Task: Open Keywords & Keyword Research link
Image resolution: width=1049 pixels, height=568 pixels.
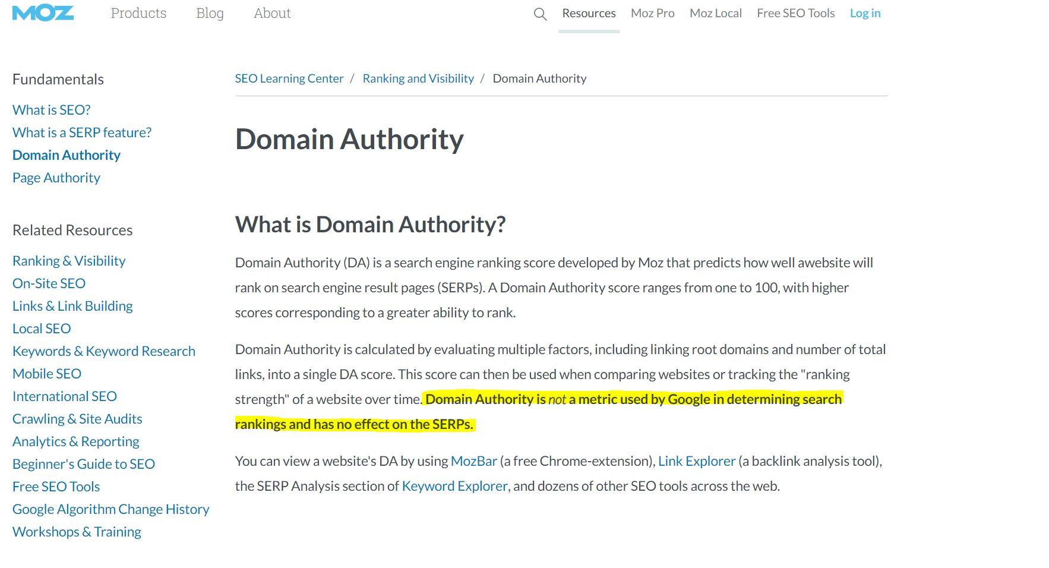Action: click(104, 351)
